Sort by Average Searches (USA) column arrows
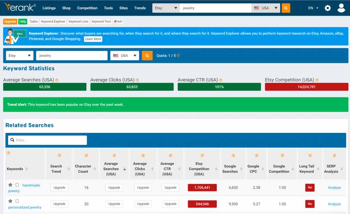350x214 pixels. 124,169
